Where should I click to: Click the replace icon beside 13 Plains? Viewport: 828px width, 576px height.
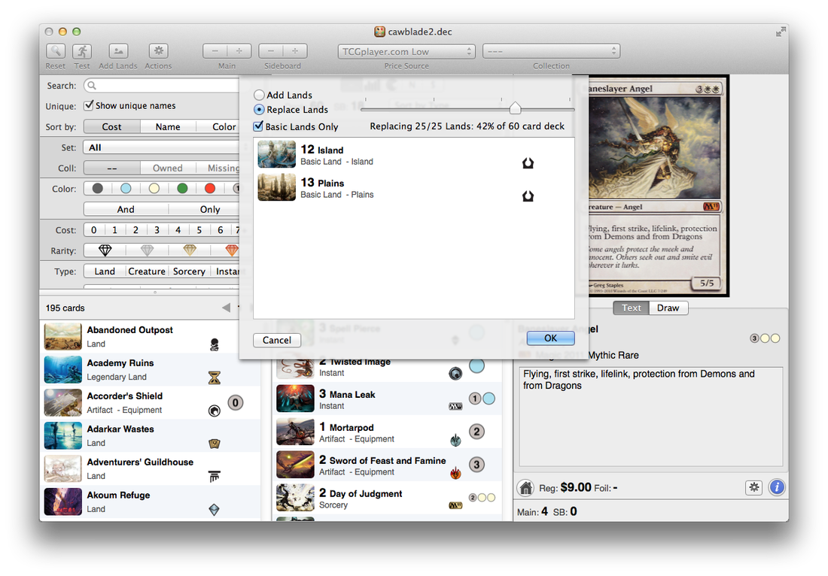pyautogui.click(x=528, y=195)
